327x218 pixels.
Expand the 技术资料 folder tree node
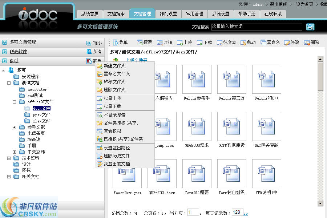click(9, 158)
